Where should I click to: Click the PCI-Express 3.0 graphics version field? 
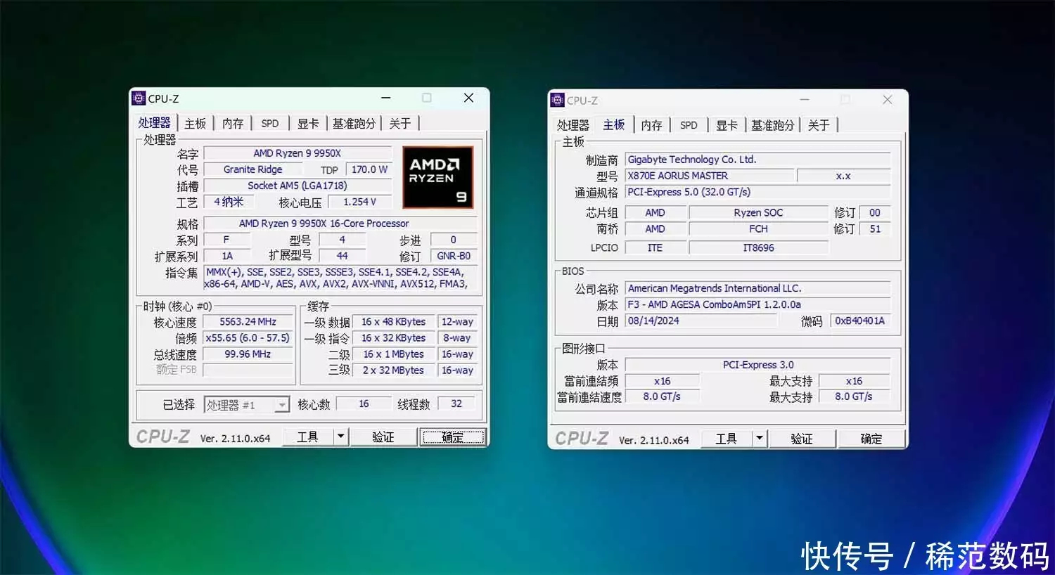pos(757,365)
